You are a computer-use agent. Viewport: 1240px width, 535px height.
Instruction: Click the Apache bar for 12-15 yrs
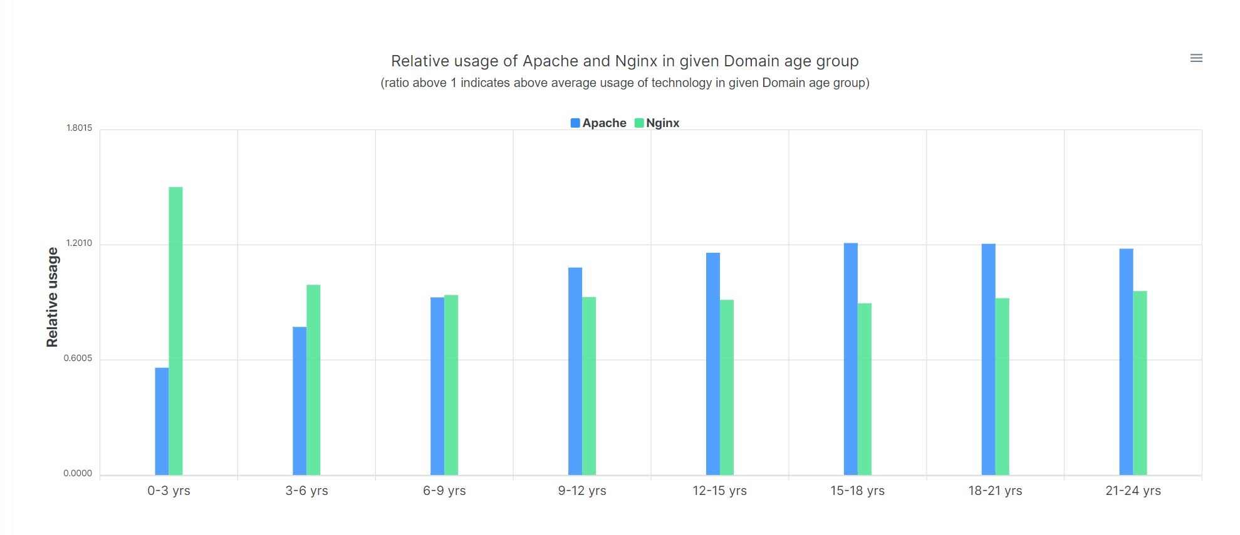[713, 364]
